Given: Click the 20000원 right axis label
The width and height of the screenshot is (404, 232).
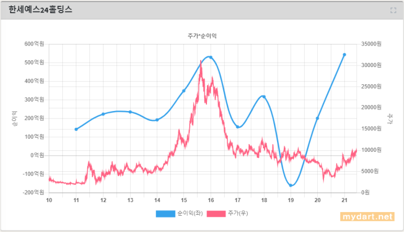Looking at the screenshot, I should (371, 107).
